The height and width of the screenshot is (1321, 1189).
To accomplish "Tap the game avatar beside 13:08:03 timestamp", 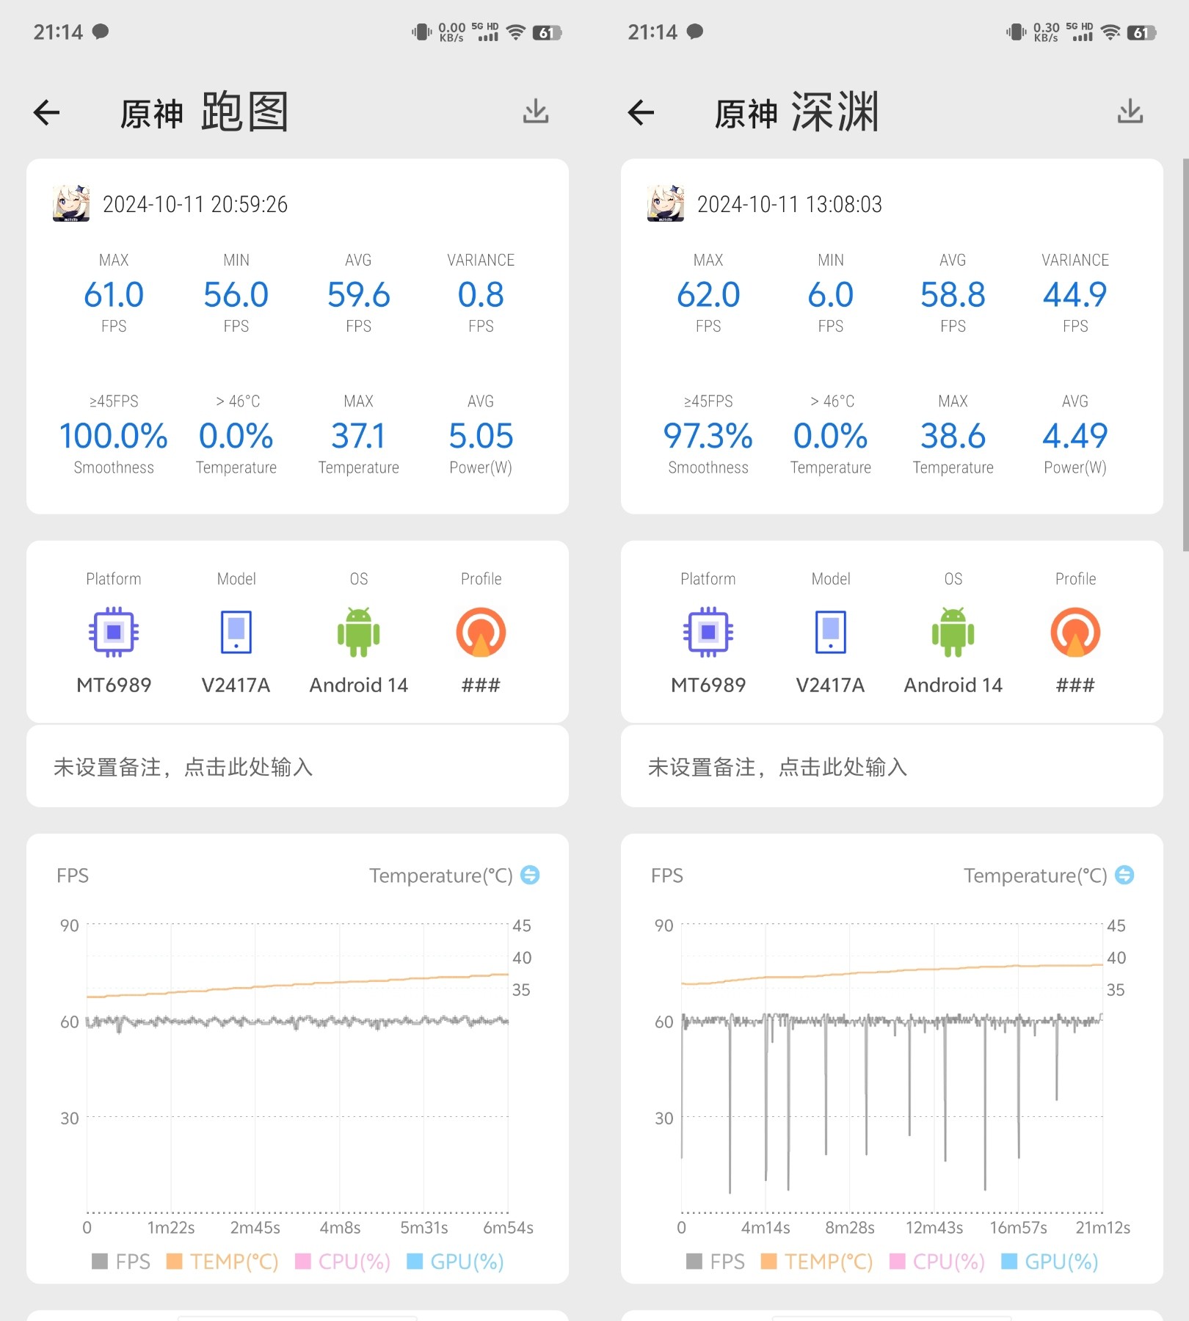I will [x=666, y=203].
